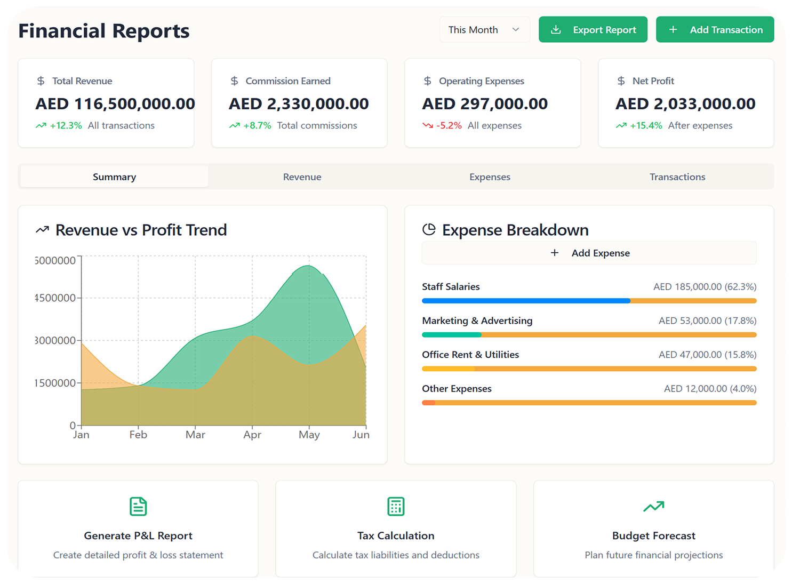Click the trend icon beside Revenue vs Profit Trend

click(x=42, y=230)
